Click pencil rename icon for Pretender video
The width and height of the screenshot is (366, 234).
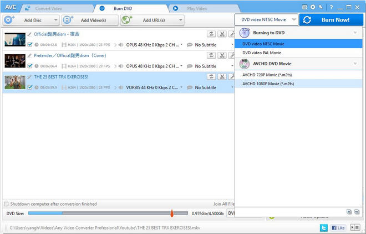(x=29, y=55)
